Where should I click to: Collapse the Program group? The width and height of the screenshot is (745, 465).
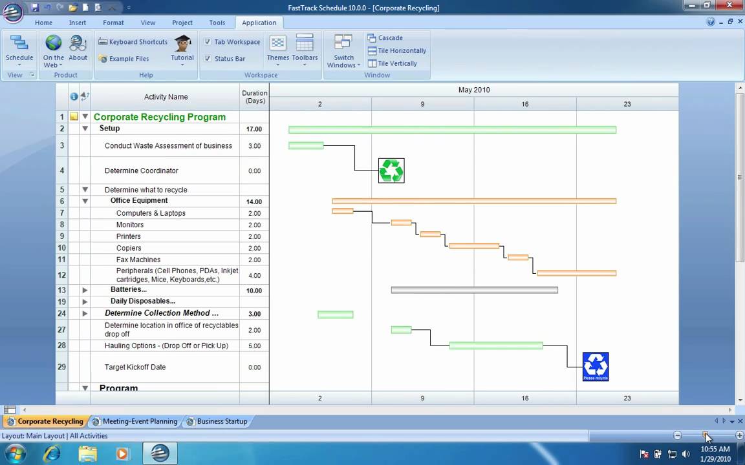point(85,387)
